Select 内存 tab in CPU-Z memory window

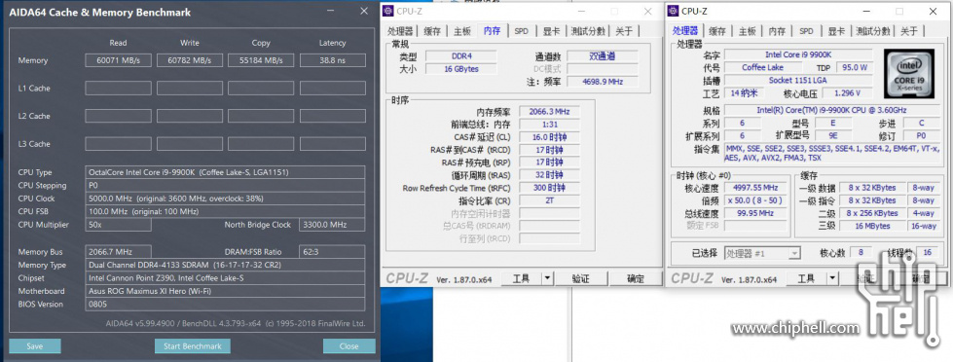[x=492, y=30]
